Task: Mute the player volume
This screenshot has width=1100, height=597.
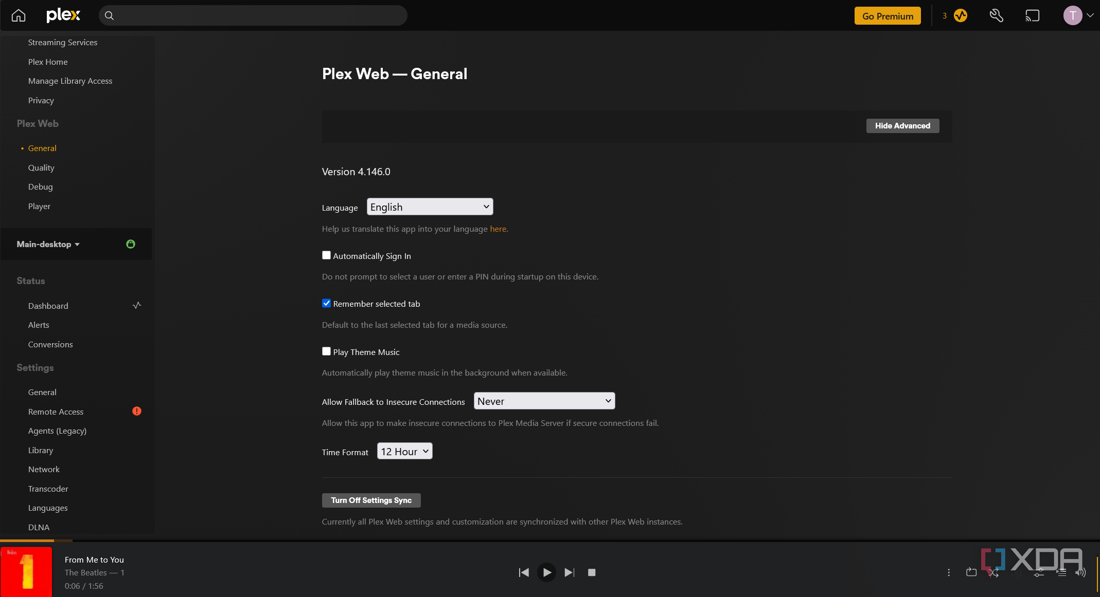Action: 1080,572
